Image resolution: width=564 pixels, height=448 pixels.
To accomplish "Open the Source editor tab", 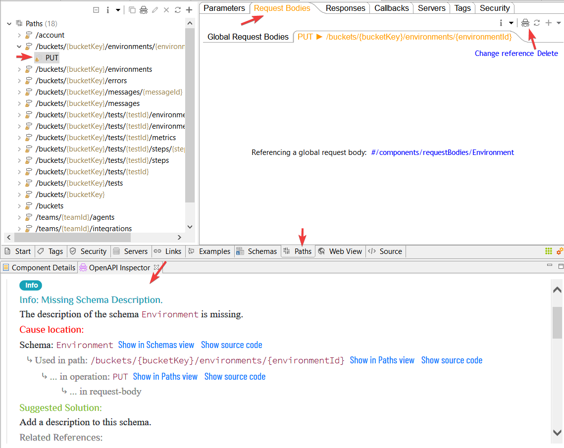I will 386,251.
